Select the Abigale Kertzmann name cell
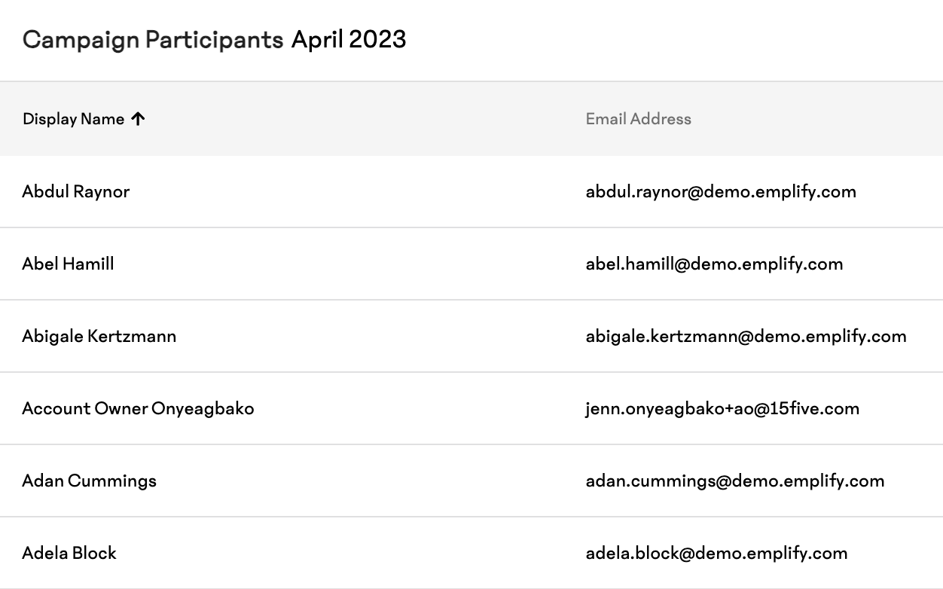943x589 pixels. tap(99, 336)
